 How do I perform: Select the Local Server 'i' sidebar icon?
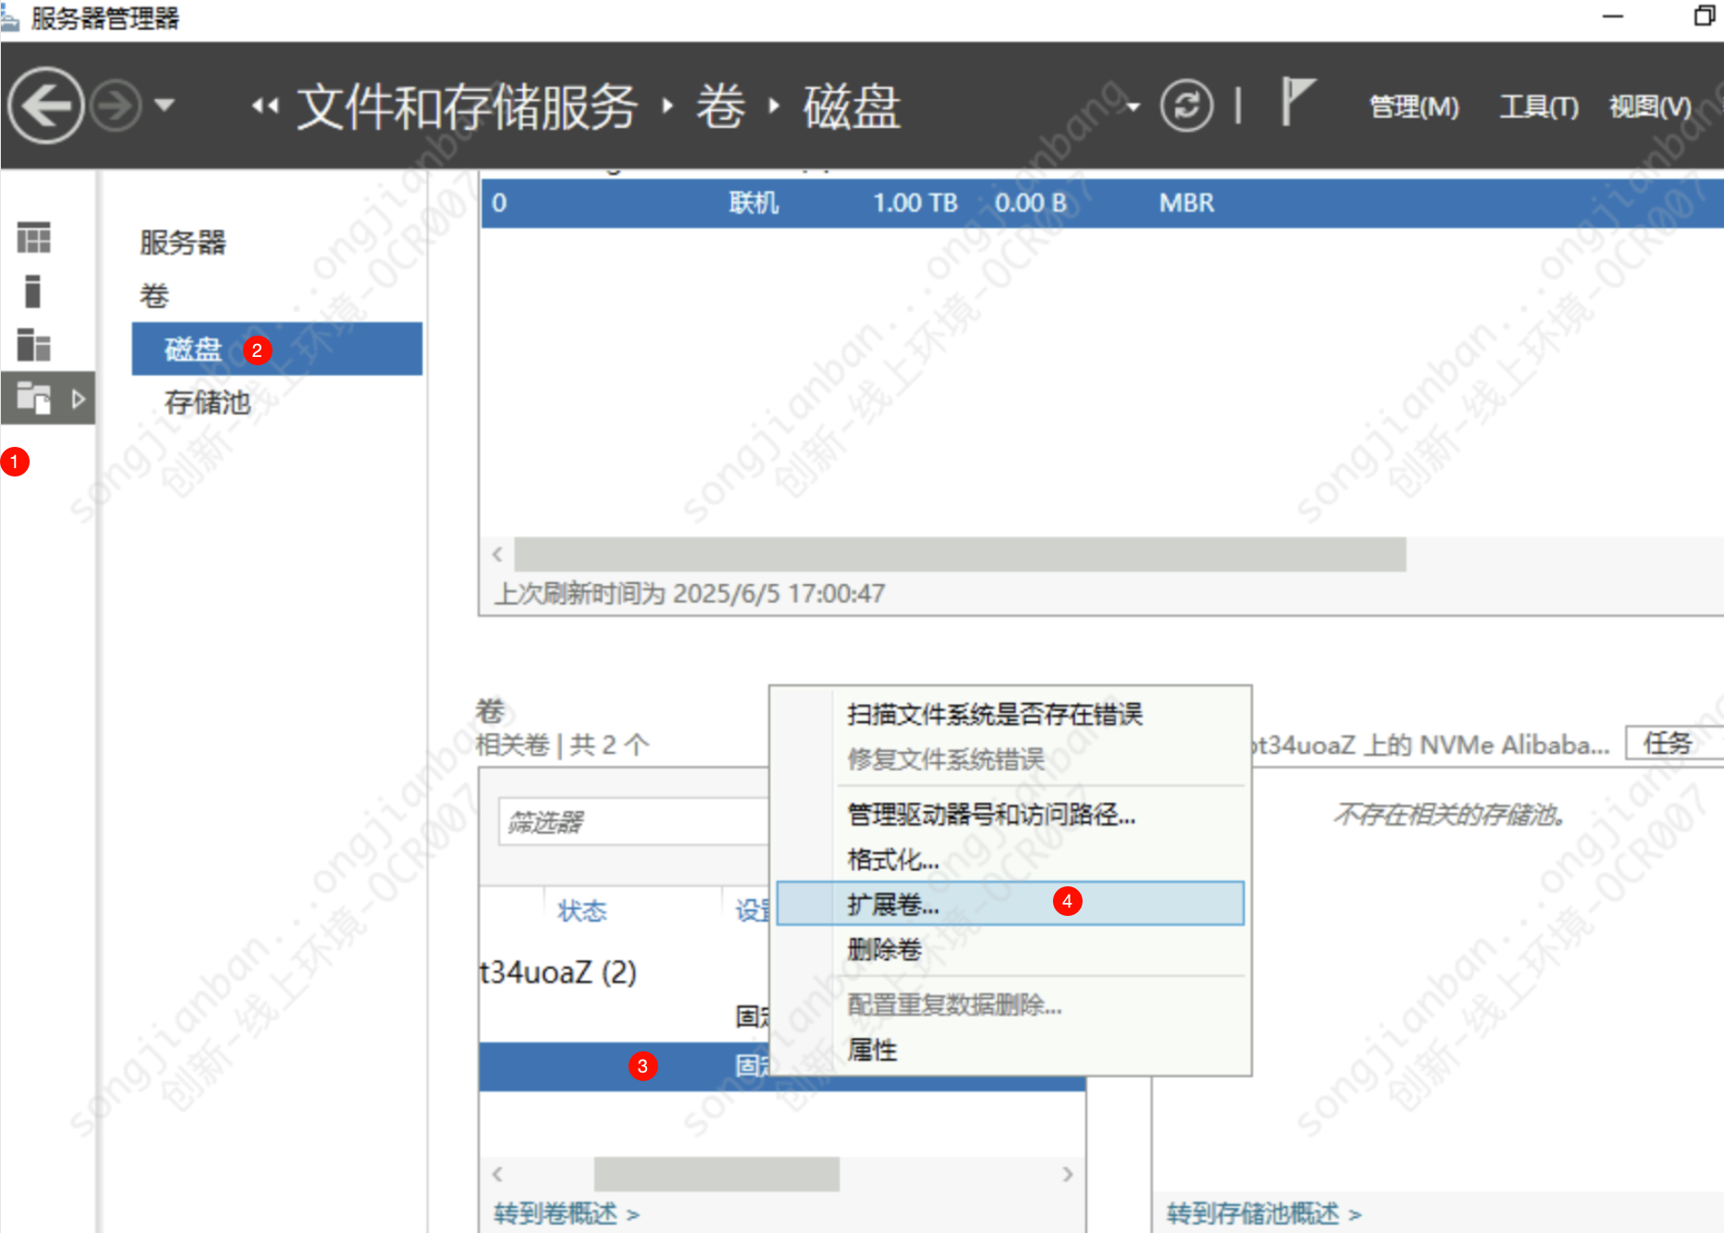click(32, 292)
